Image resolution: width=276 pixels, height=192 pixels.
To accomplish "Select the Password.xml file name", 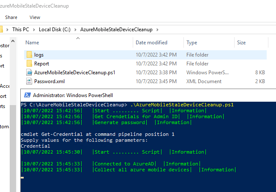I will (x=50, y=81).
